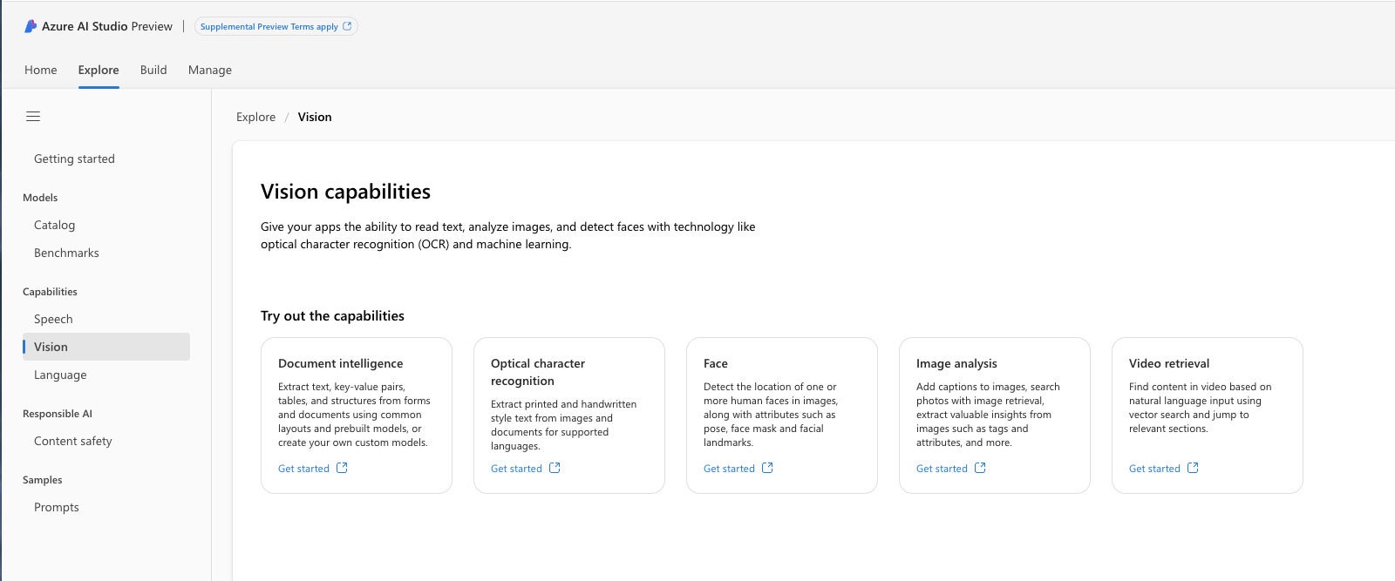Click the Capabilities section label
This screenshot has height=581, width=1395.
[50, 292]
